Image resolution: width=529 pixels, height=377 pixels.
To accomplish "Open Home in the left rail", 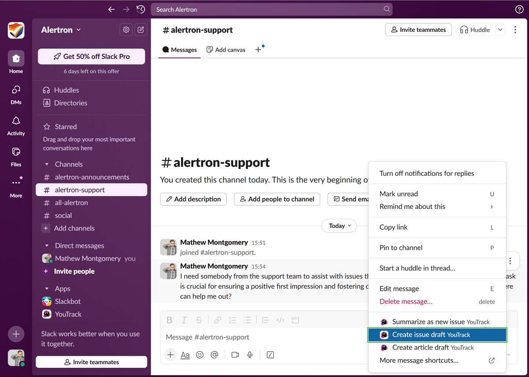I will (x=16, y=62).
